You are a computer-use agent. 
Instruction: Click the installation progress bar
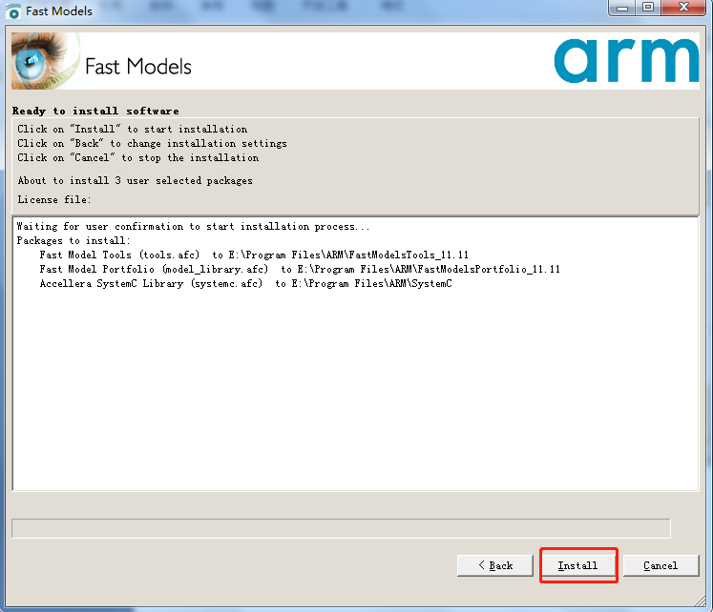click(x=341, y=528)
